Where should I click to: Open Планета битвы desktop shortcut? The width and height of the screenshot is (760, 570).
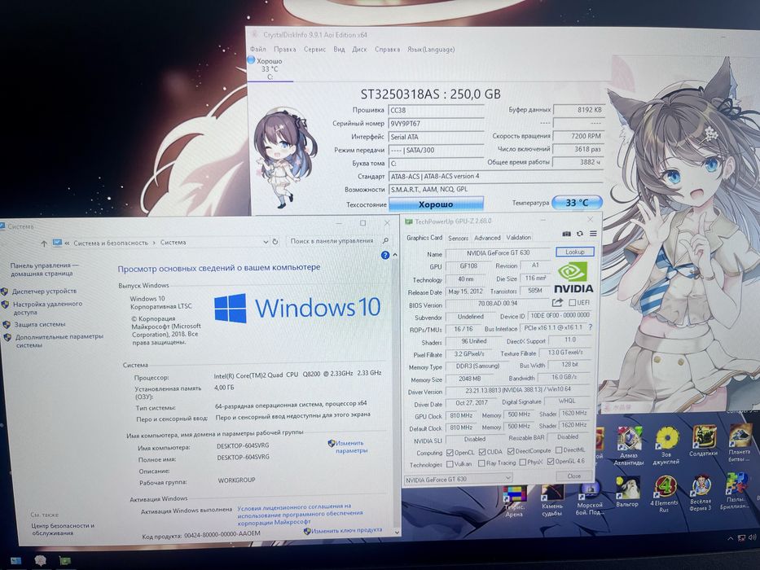(740, 442)
